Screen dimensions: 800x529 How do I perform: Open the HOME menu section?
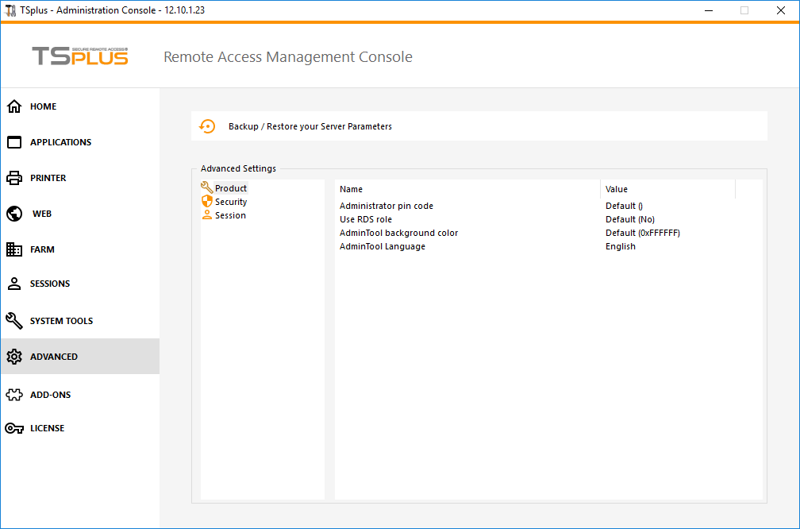[44, 106]
